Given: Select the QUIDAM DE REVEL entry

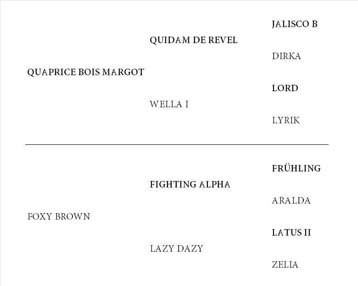Looking at the screenshot, I should (194, 40).
